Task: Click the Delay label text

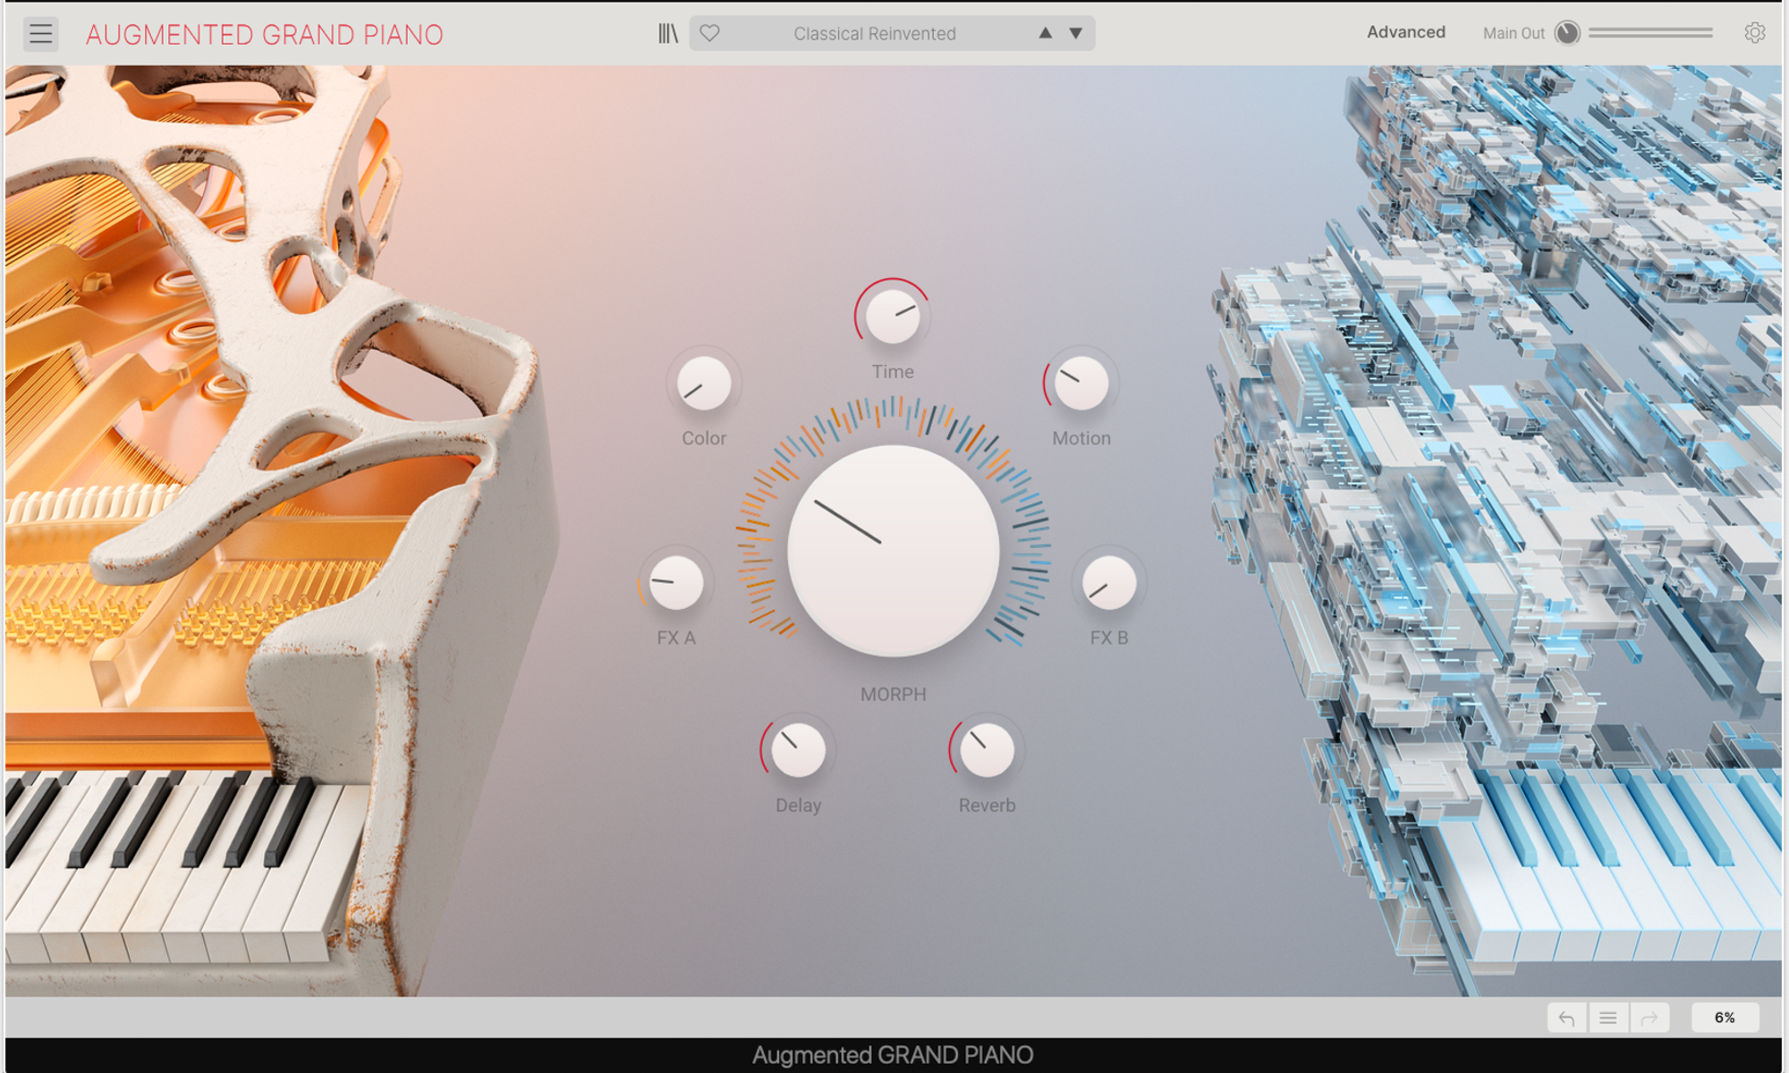Action: 798,805
